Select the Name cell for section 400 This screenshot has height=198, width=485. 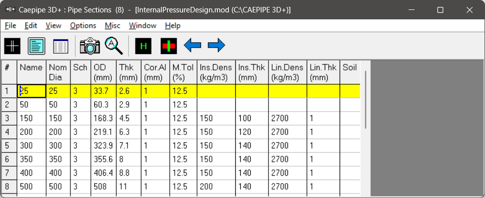tap(32, 173)
